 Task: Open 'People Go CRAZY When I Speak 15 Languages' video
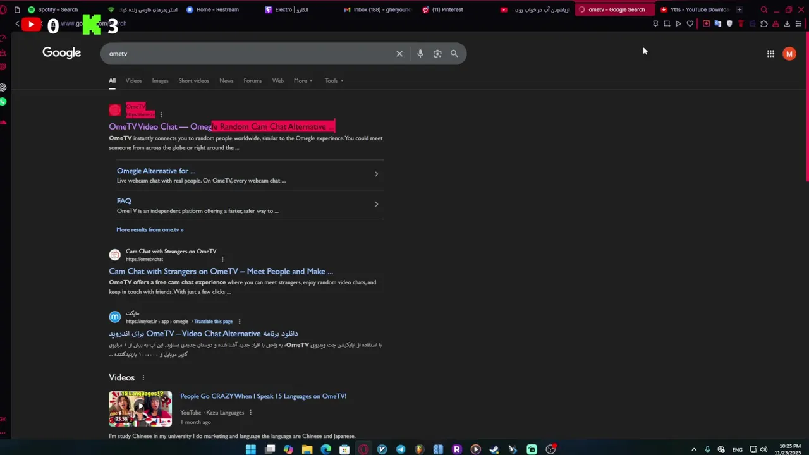coord(263,396)
